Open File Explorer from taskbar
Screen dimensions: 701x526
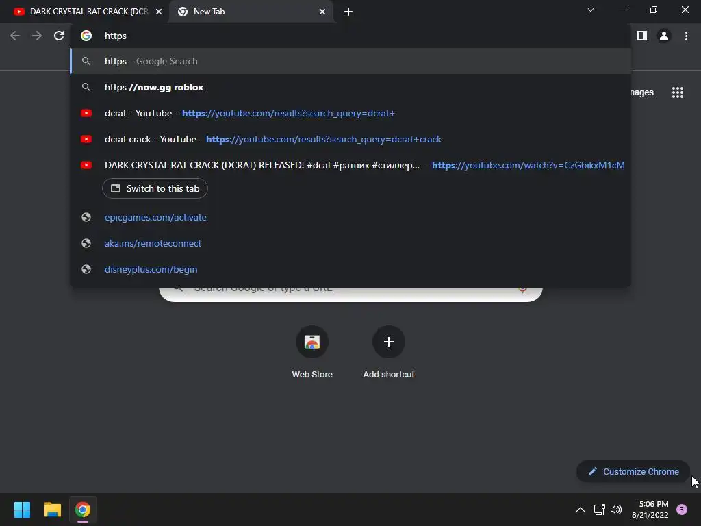pos(52,510)
